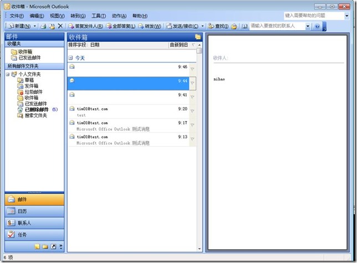Open the message received at 9:46
Viewport: 357px width, 263px height.
(x=129, y=69)
